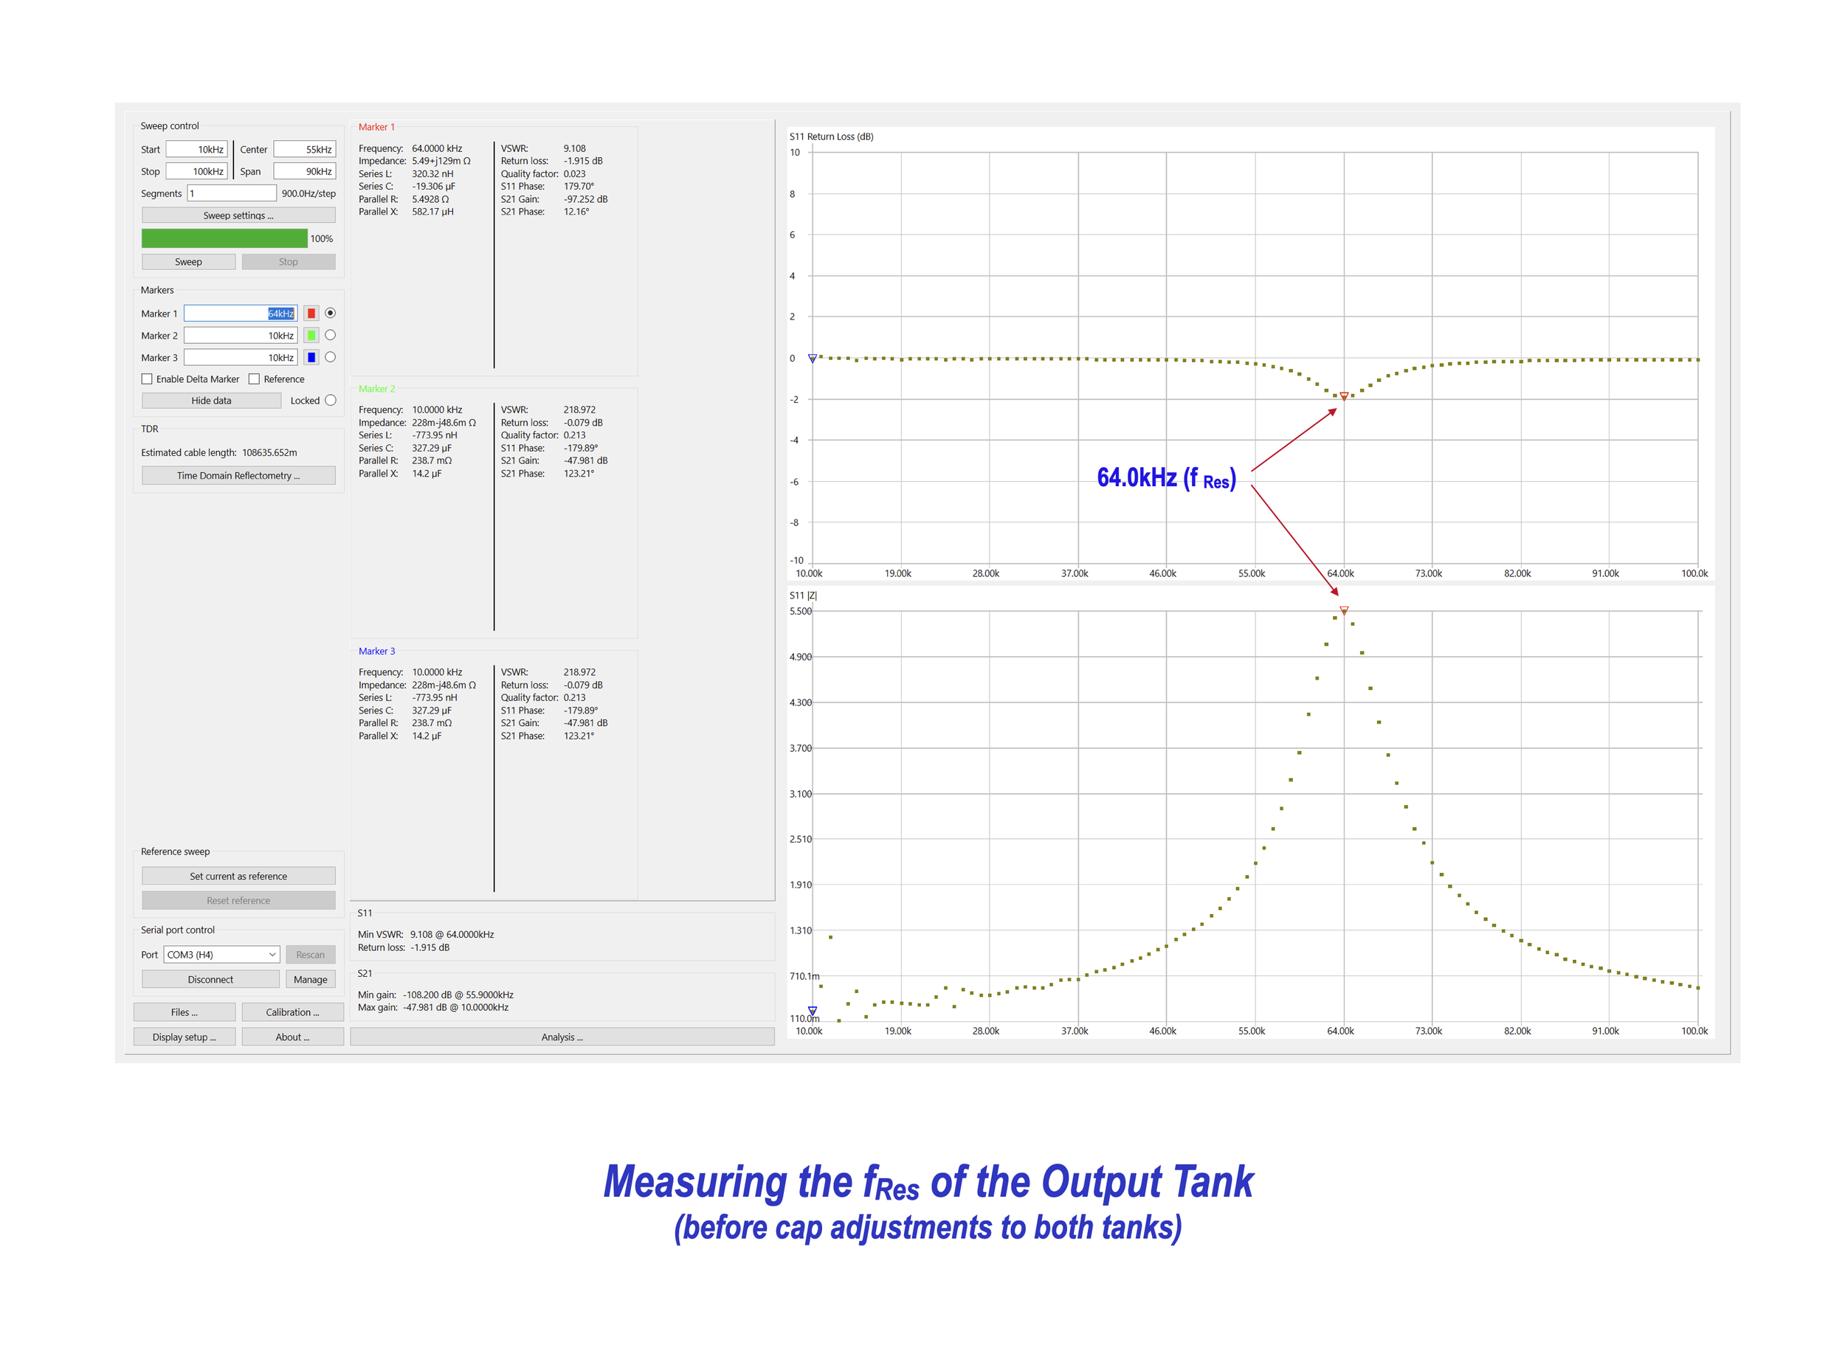The height and width of the screenshot is (1351, 1845).
Task: Select the Marker 2 radio button
Action: tap(330, 334)
